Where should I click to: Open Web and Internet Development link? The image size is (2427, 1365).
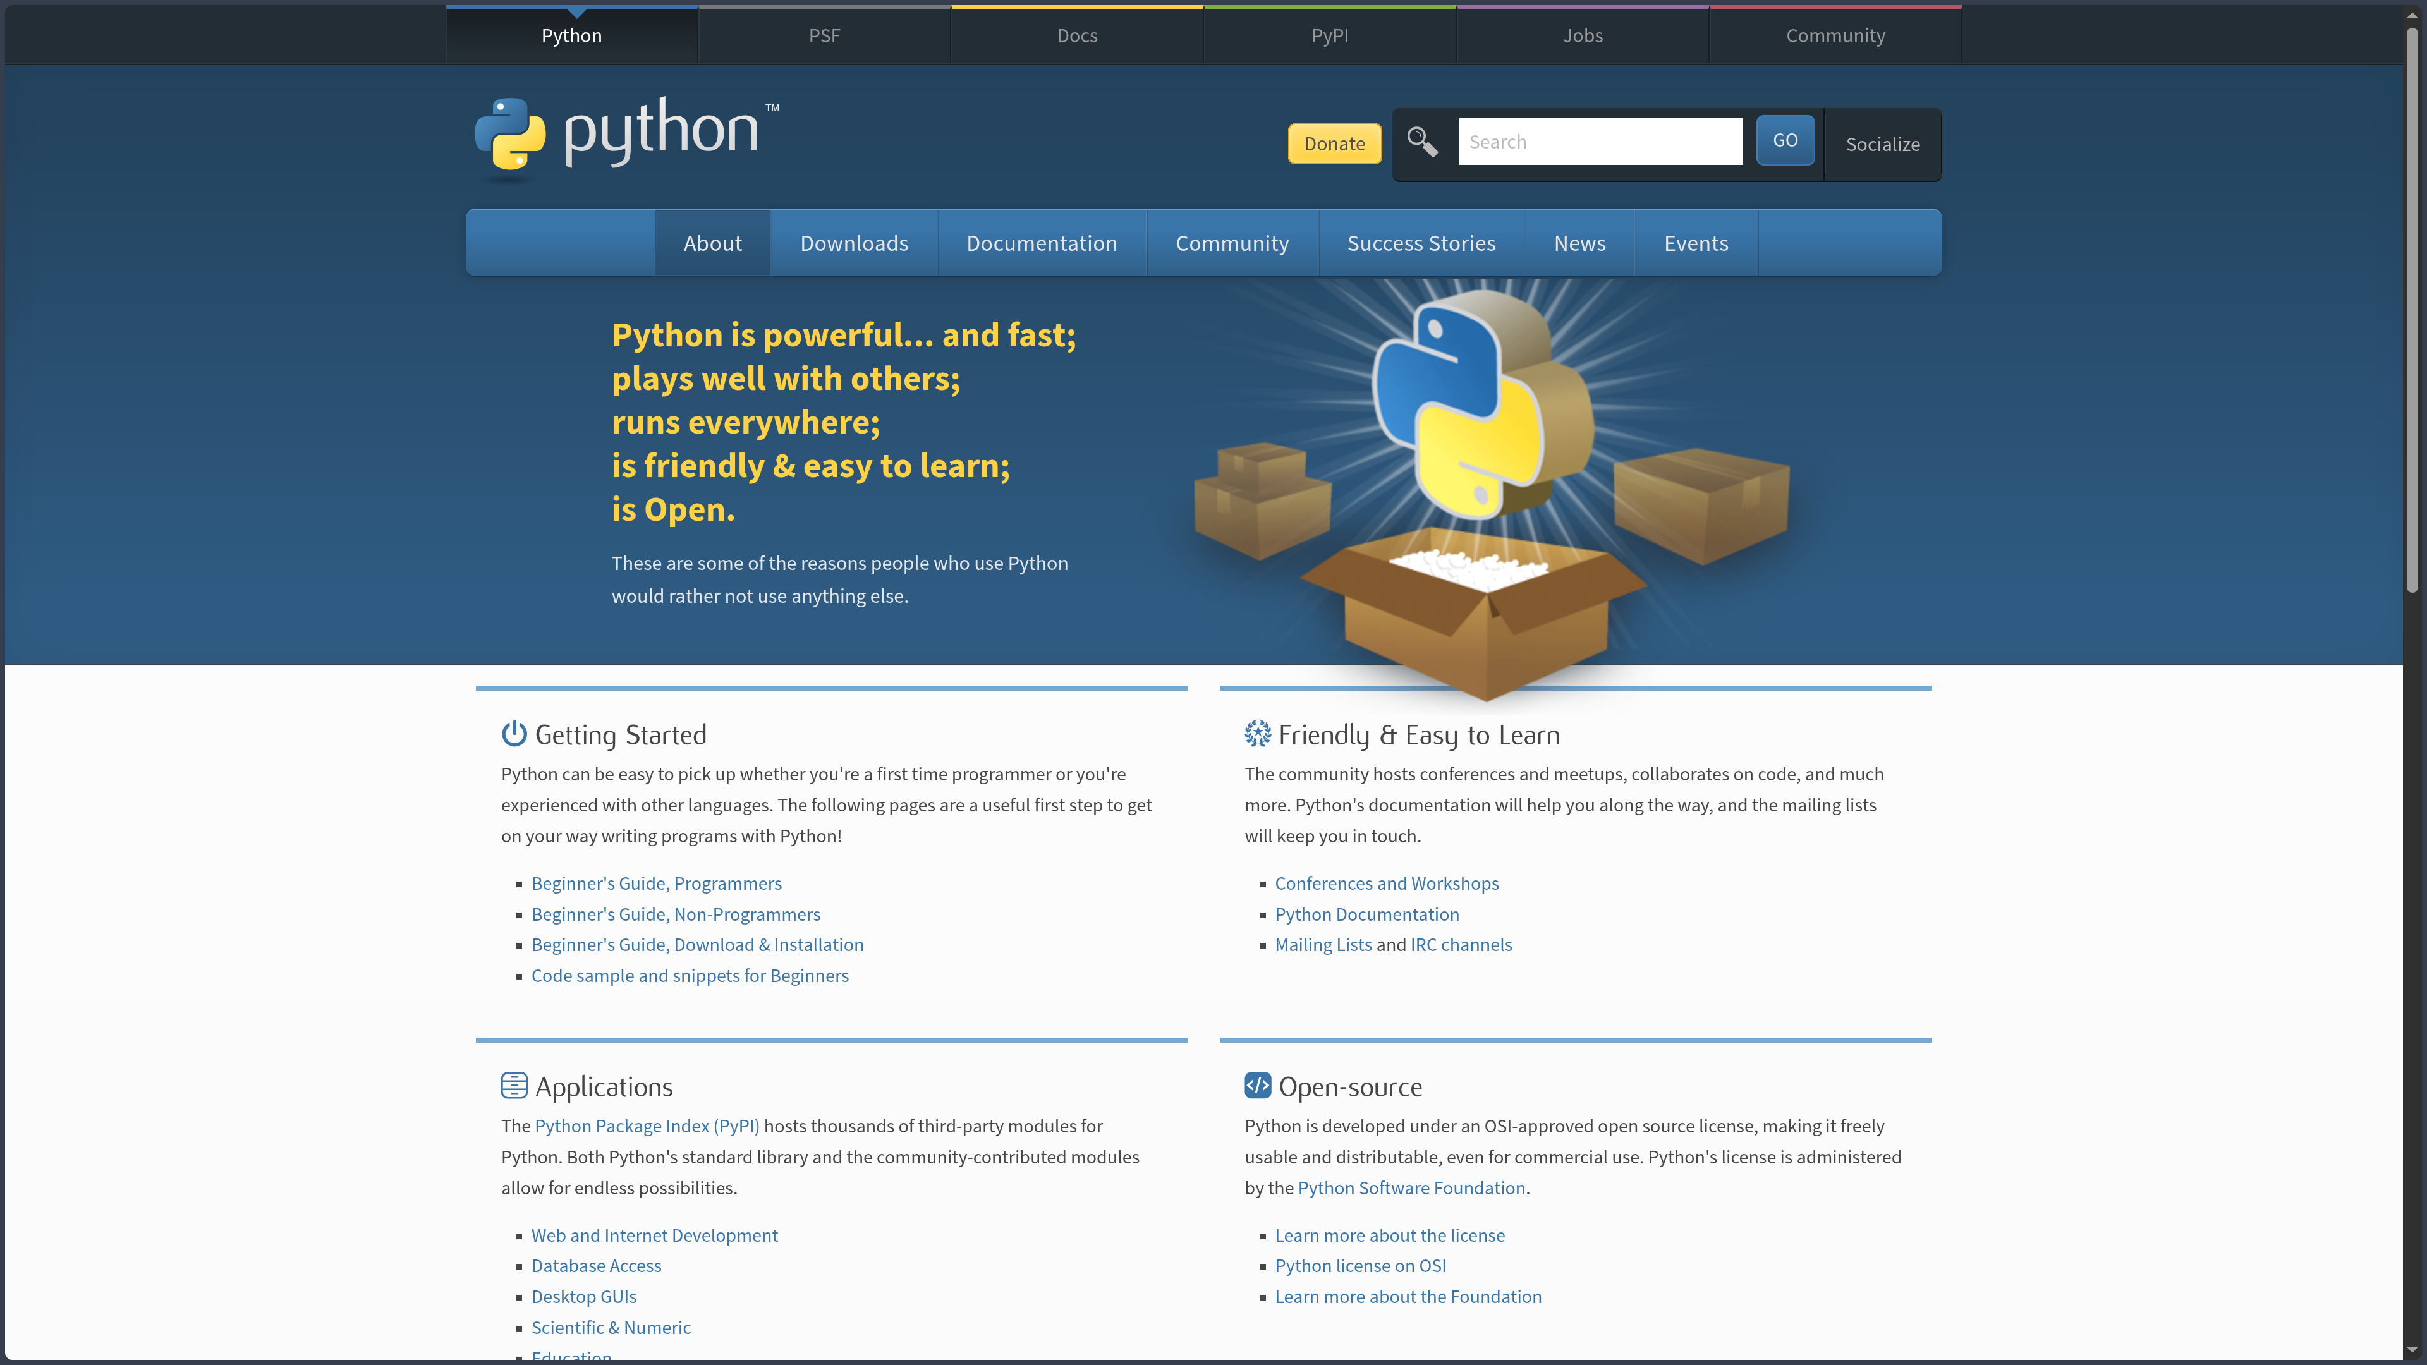coord(654,1235)
